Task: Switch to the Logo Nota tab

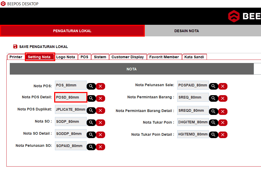Action: pos(66,57)
